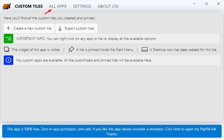The height and width of the screenshot is (140, 224).
Task: Click Create a new custom tile
Action: [x=29, y=28]
